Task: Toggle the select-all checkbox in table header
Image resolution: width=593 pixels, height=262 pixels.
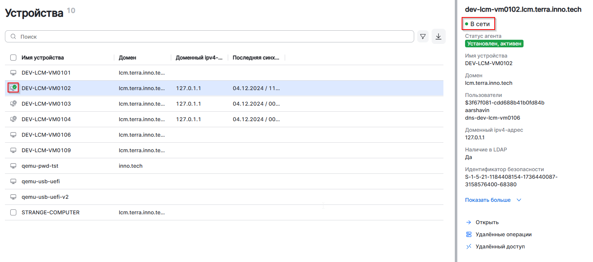Action: click(x=13, y=58)
